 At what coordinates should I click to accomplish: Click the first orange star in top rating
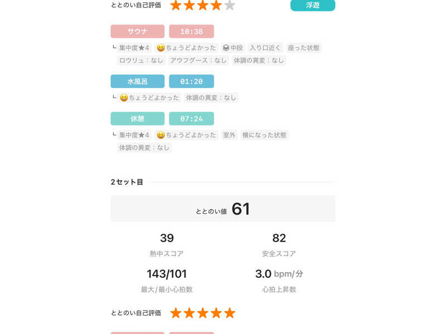point(176,5)
